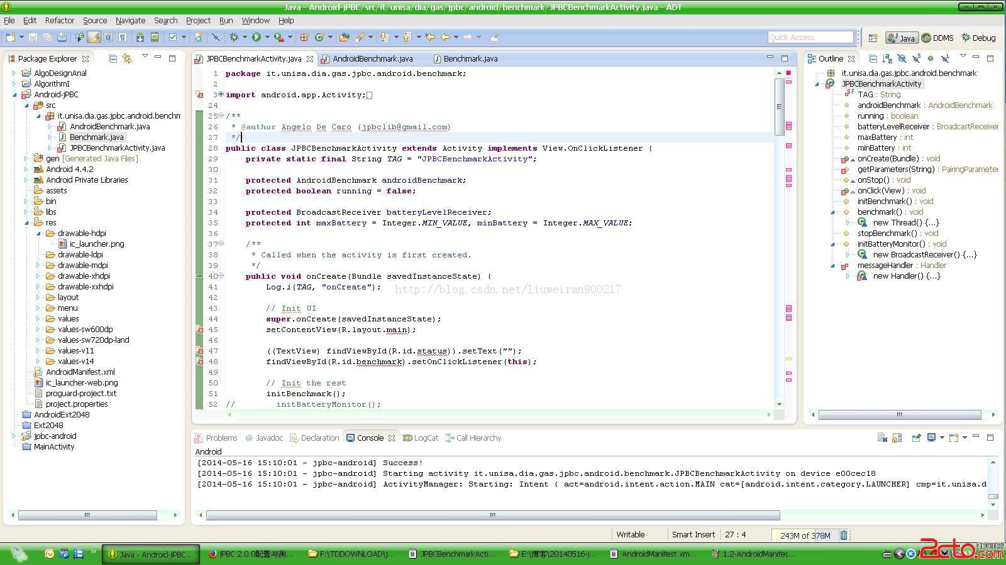Viewport: 1006px width, 565px height.
Task: Click the Debug bug icon in toolbar
Action: pyautogui.click(x=234, y=38)
